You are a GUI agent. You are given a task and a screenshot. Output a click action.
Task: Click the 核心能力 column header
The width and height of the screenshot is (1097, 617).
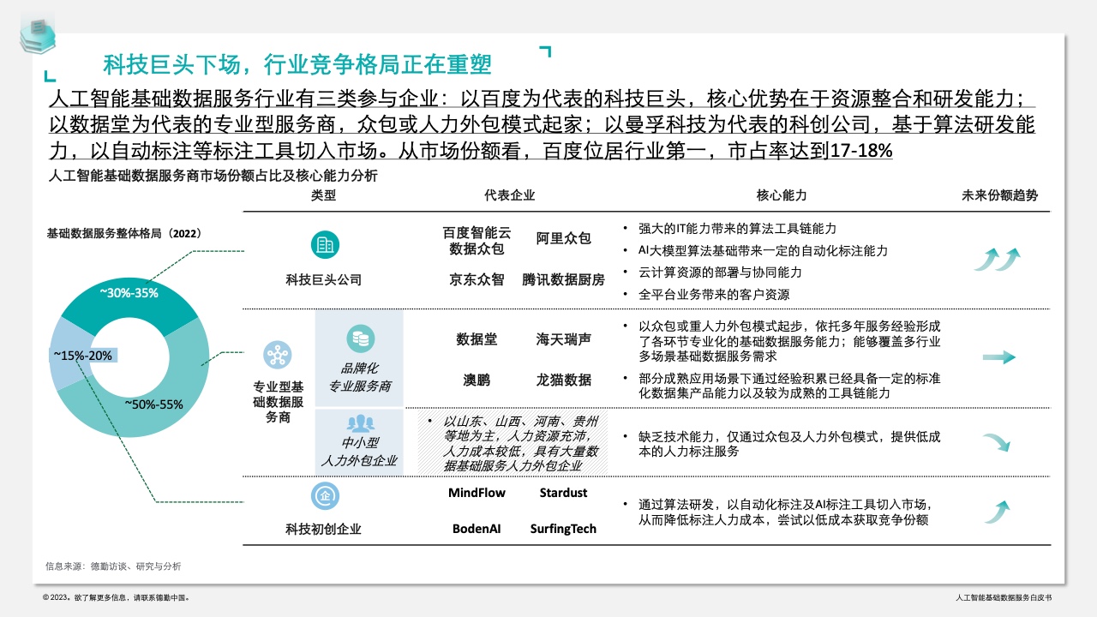[782, 195]
